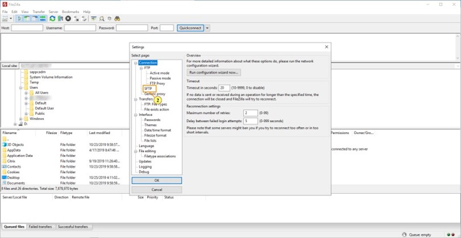Collapse the Interface settings node
461x238 pixels.
135,115
